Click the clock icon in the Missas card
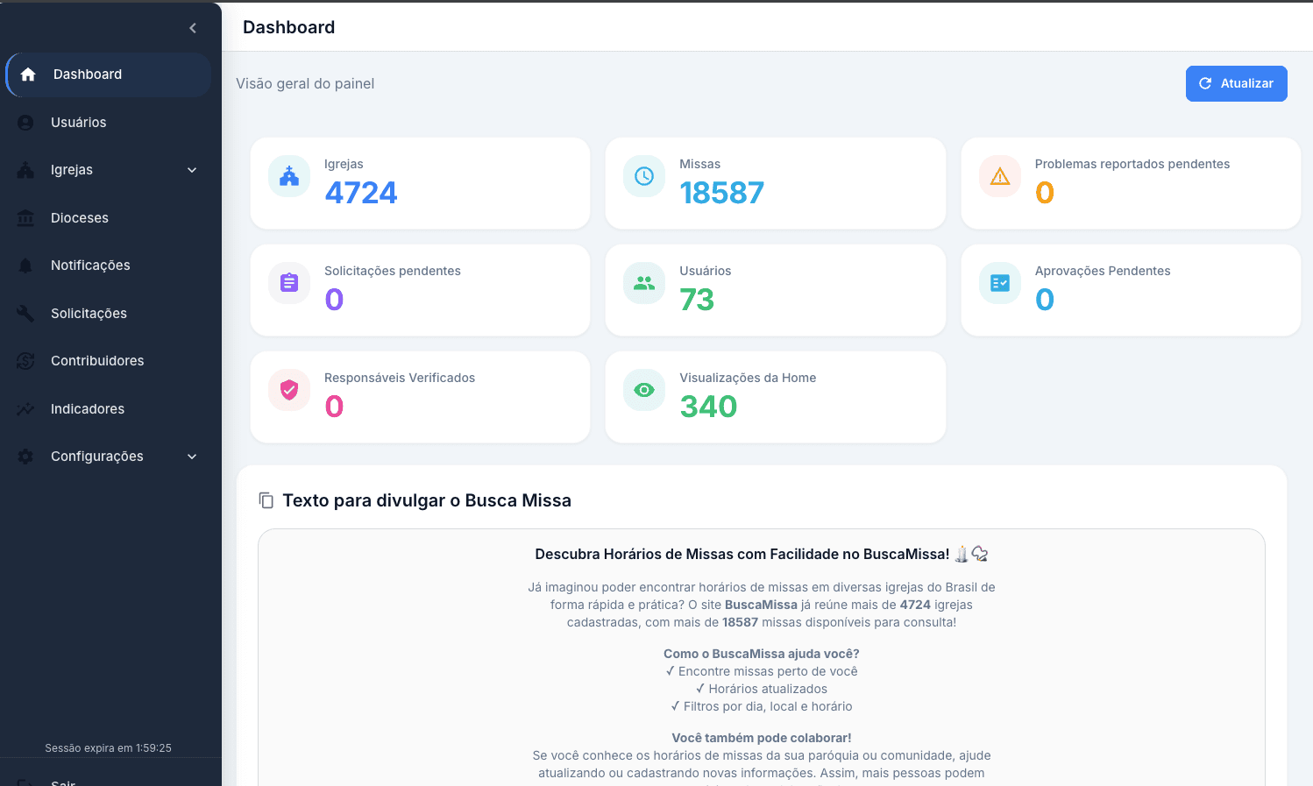Viewport: 1313px width, 786px height. tap(644, 176)
